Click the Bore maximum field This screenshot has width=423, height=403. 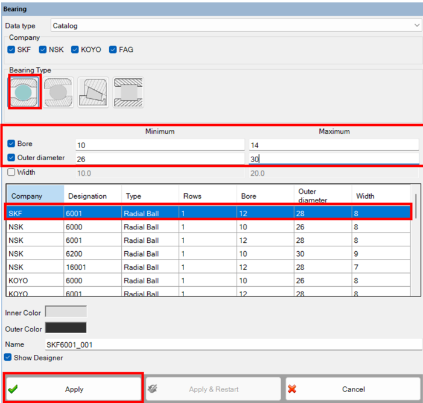point(334,145)
